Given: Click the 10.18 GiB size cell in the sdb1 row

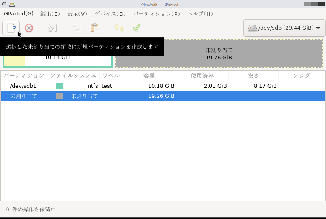Looking at the screenshot, I should tap(161, 86).
